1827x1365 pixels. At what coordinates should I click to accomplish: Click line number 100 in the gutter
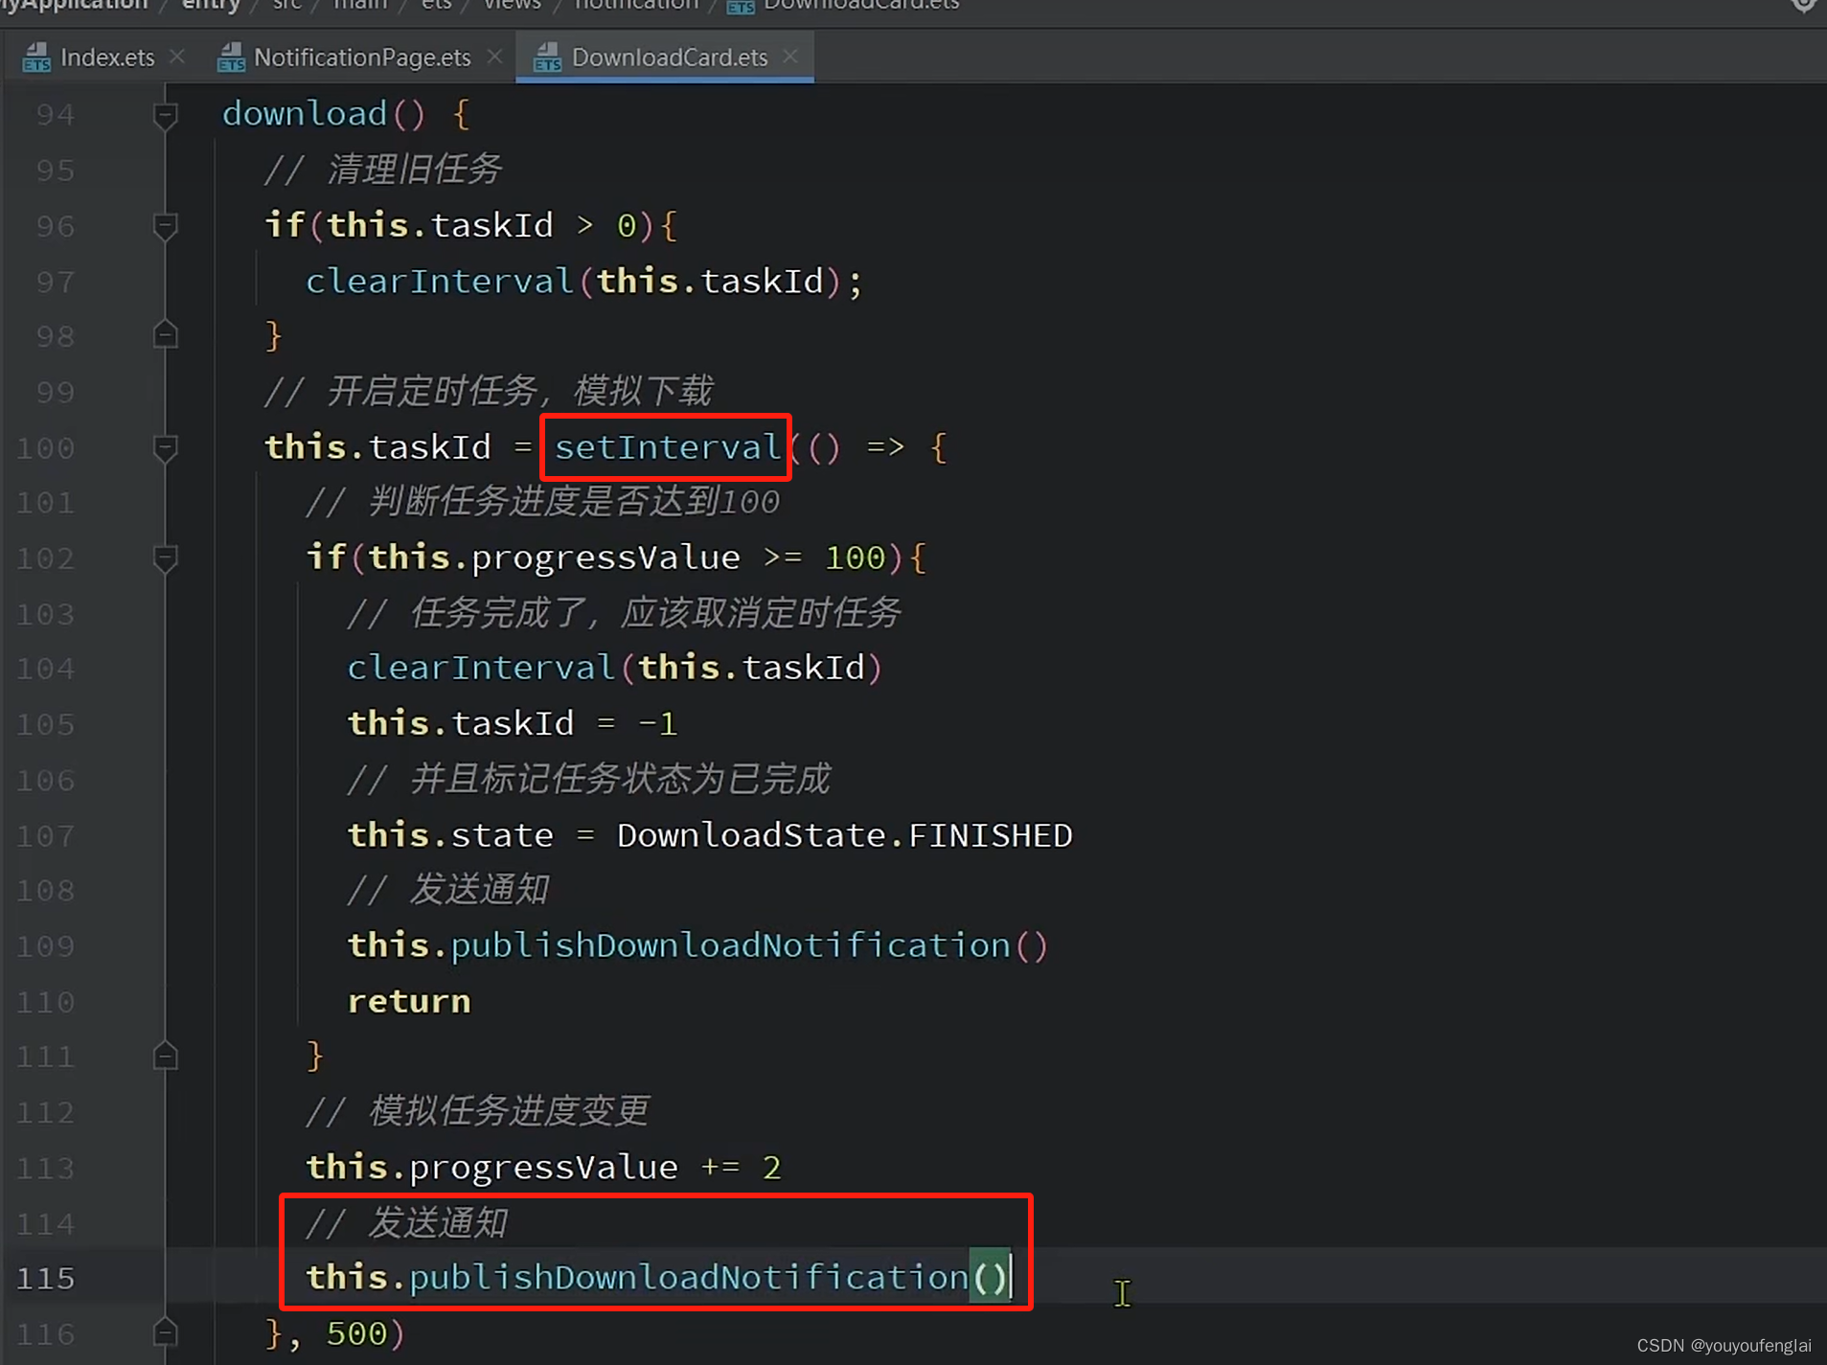tap(45, 448)
